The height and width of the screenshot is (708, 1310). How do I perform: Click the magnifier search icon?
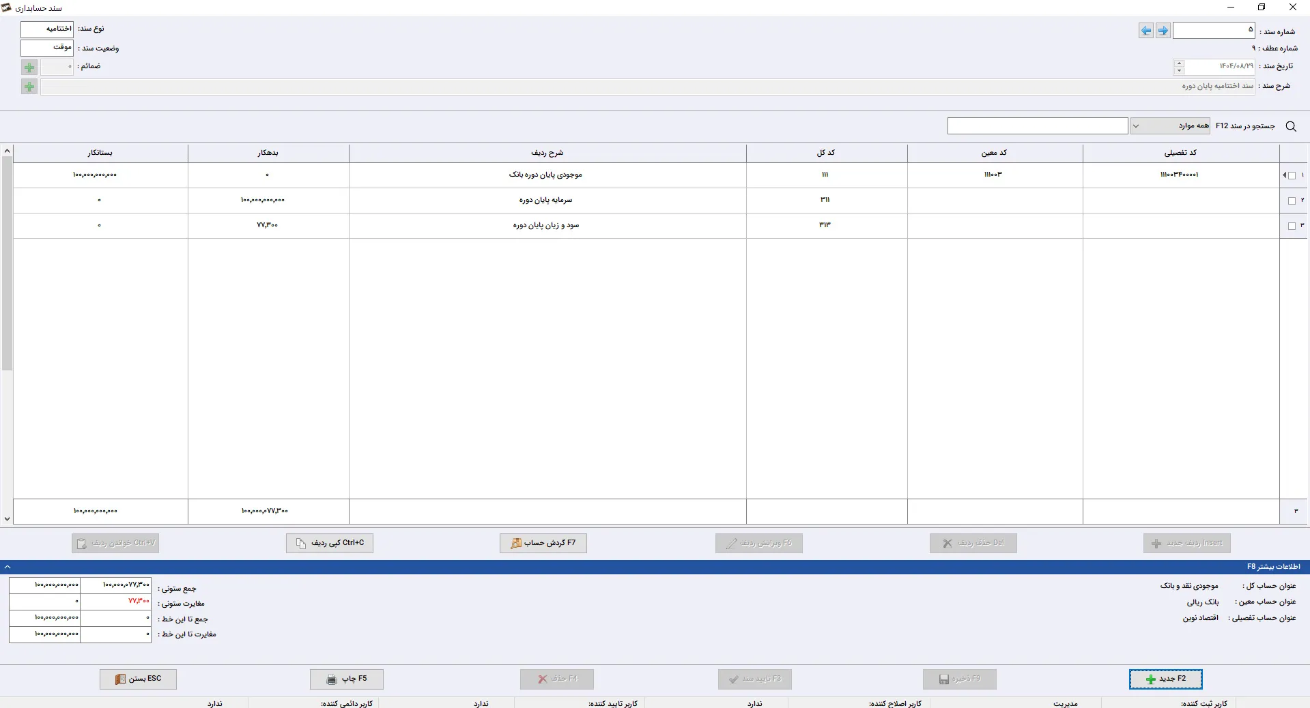1291,126
